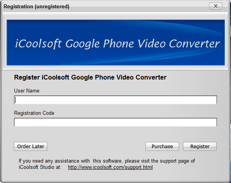Click the bold Register iCoolsoft heading
This screenshot has height=183, width=231.
90,77
